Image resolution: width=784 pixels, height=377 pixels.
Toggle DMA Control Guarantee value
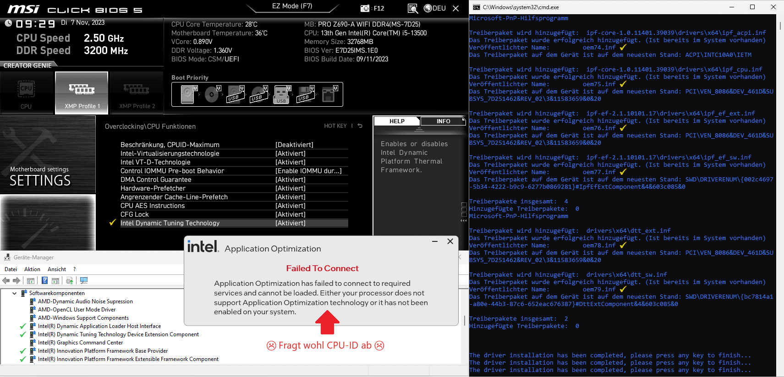click(291, 180)
